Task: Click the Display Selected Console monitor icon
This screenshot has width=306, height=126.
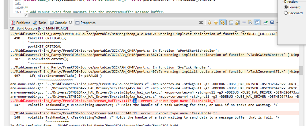Action: (x=272, y=23)
